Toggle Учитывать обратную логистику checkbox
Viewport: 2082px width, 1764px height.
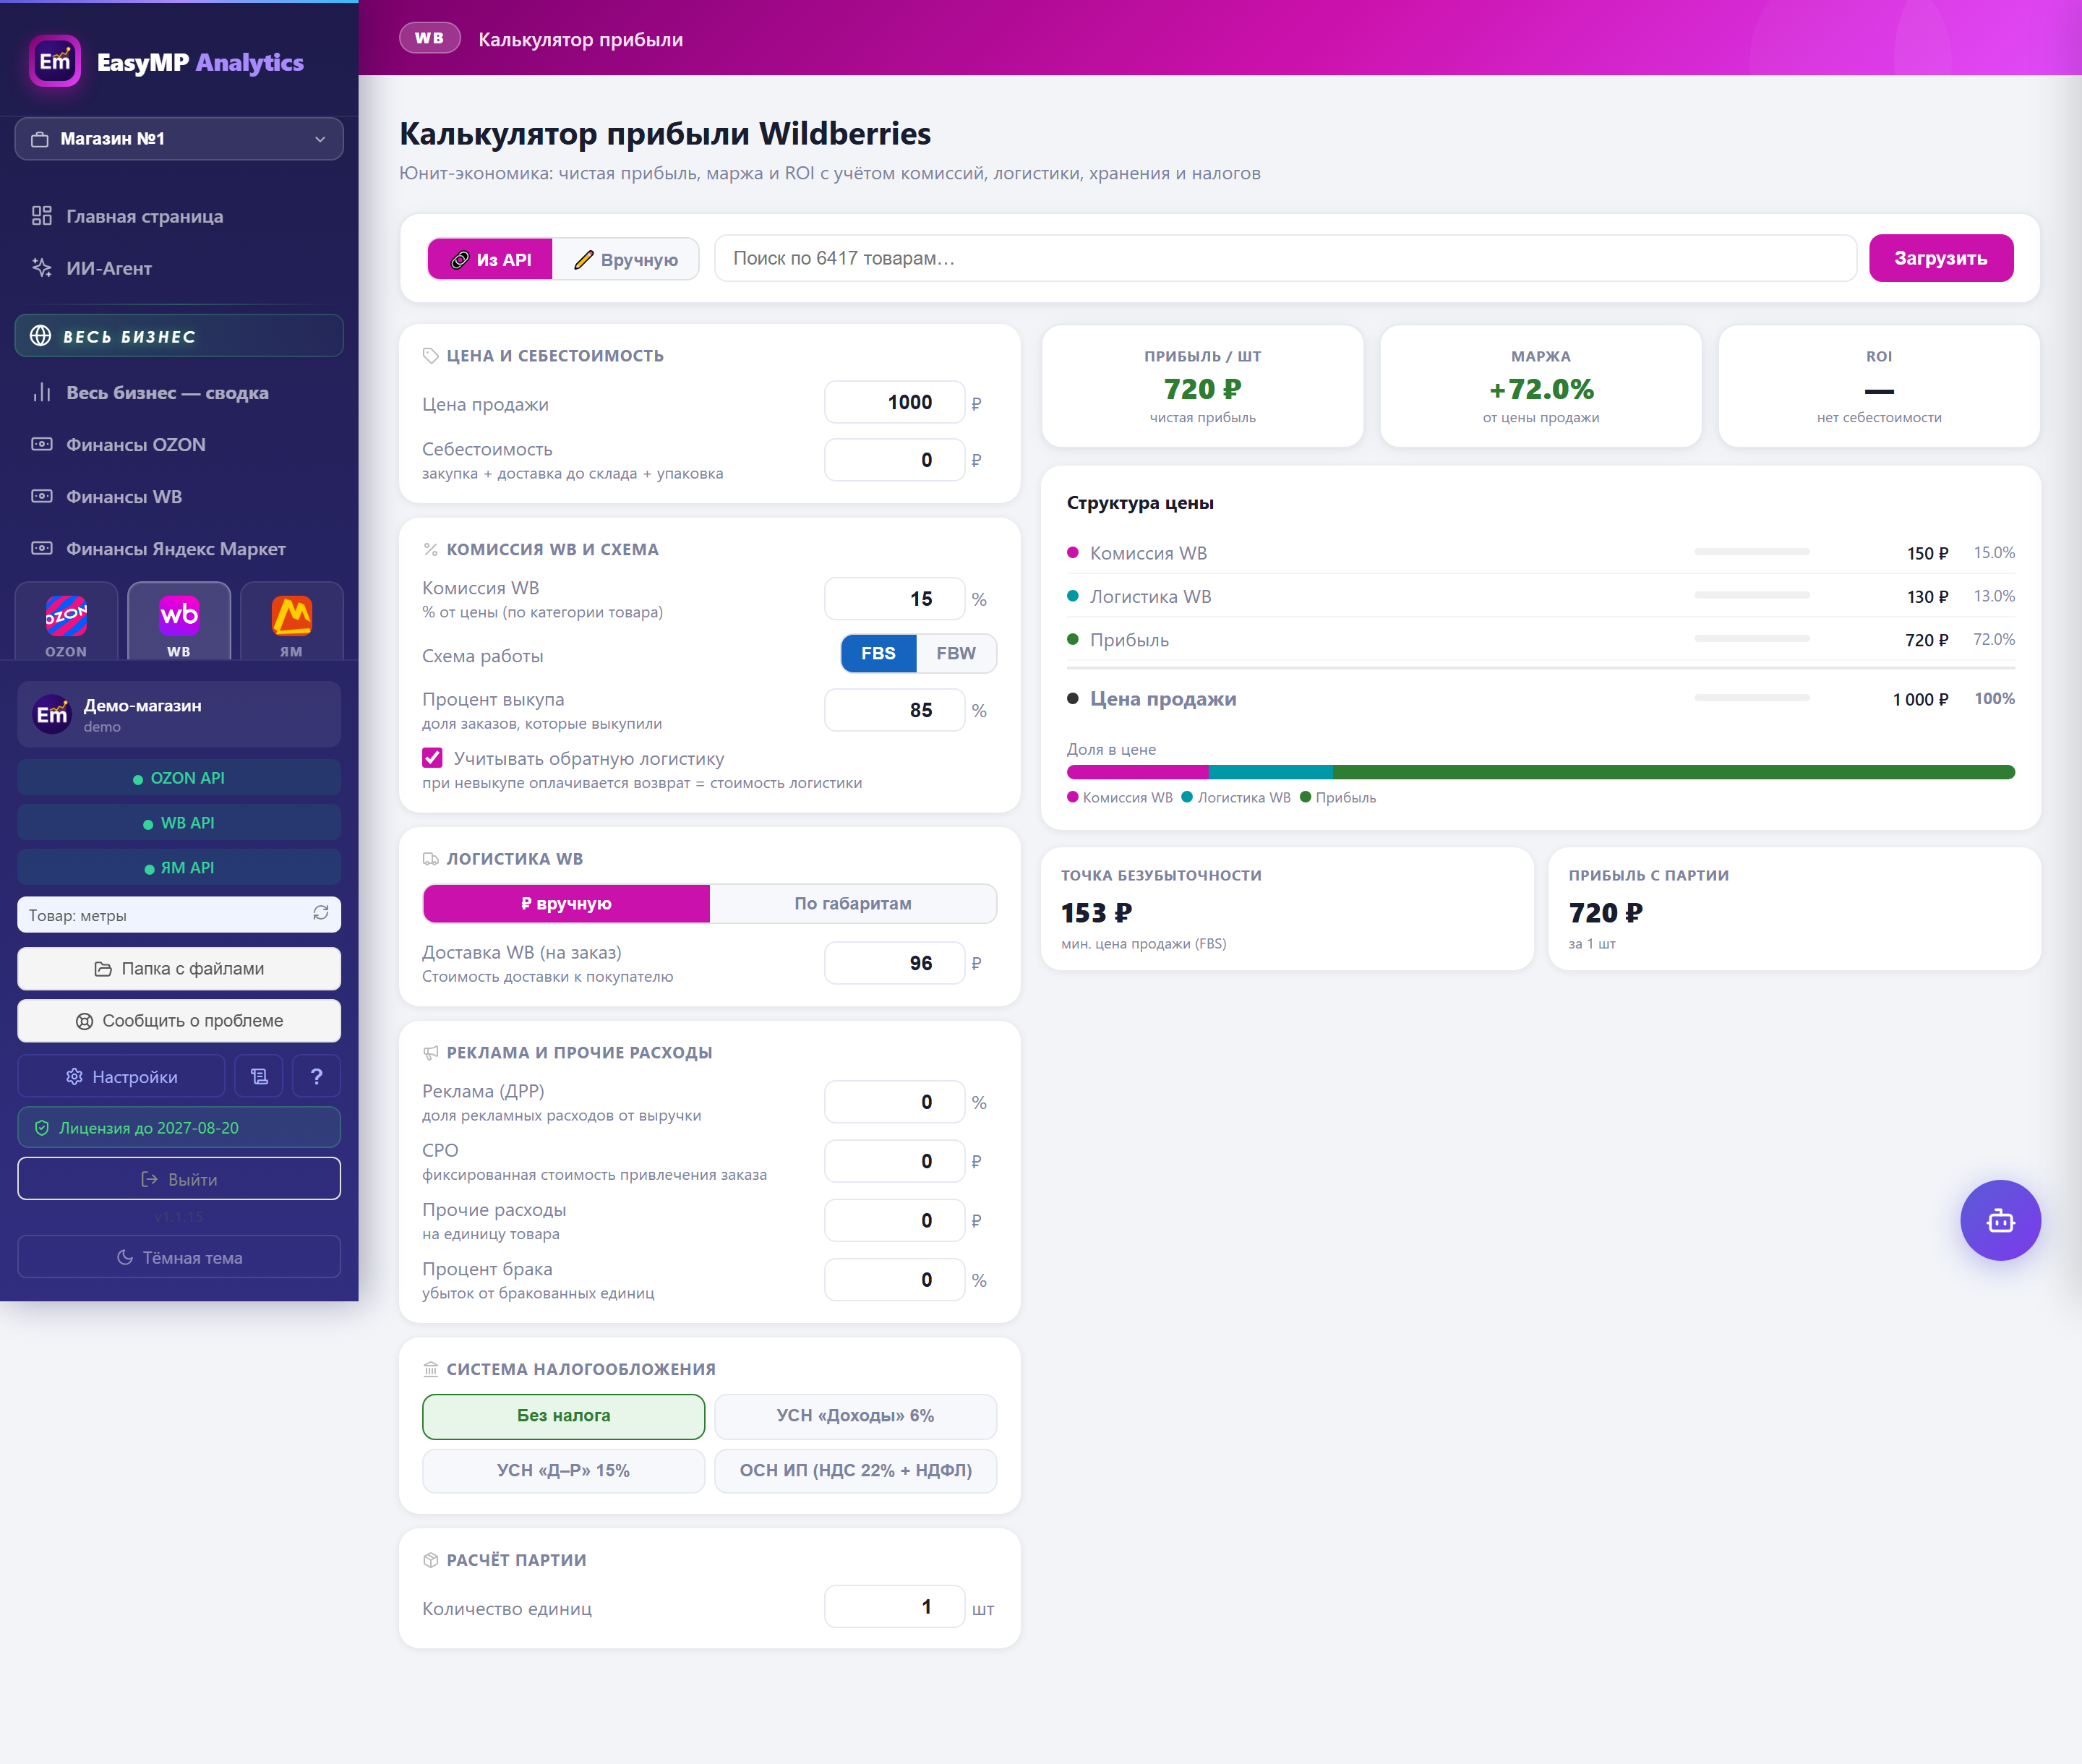pos(432,758)
